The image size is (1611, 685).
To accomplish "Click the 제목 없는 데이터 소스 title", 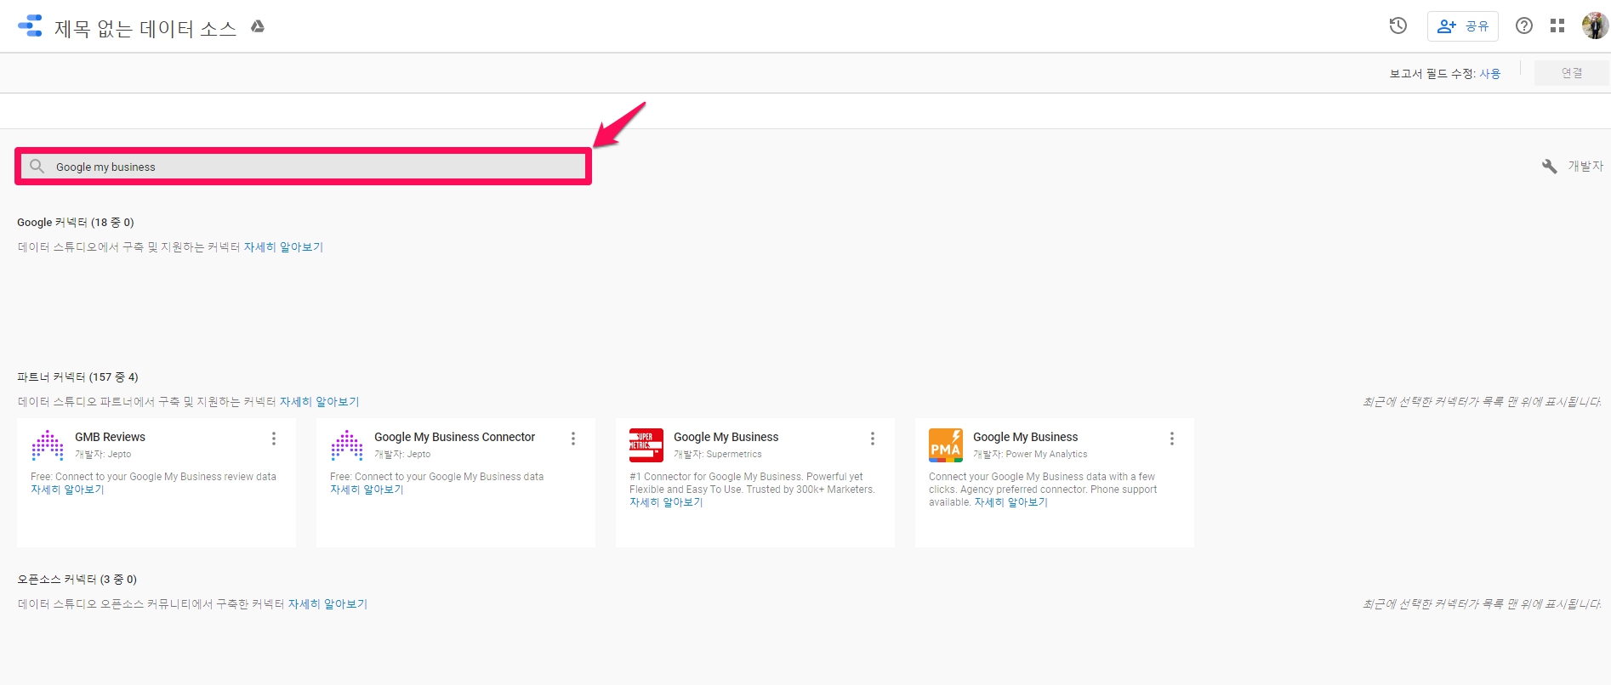I will pos(145,28).
